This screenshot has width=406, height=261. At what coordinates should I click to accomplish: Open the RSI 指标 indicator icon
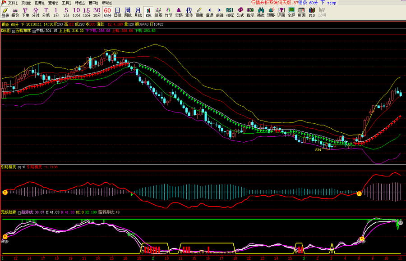[x=230, y=12]
